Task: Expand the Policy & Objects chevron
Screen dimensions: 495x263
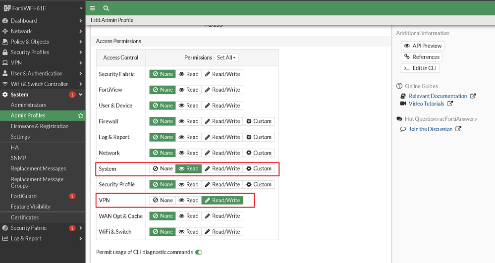Action: (81, 42)
